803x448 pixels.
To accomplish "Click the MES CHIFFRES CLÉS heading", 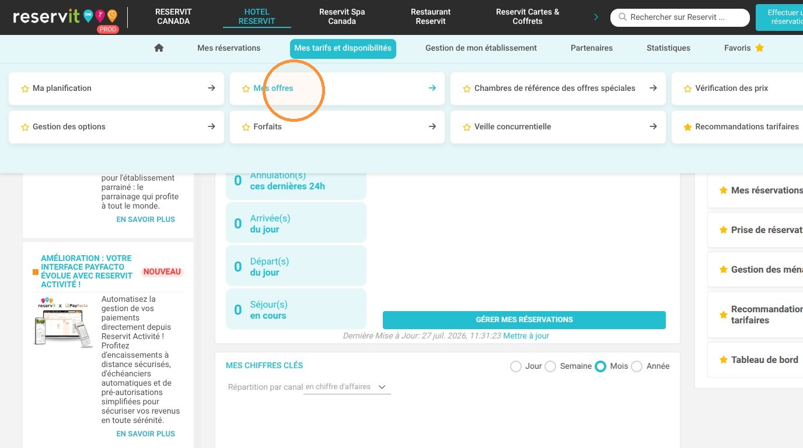I will (x=264, y=366).
